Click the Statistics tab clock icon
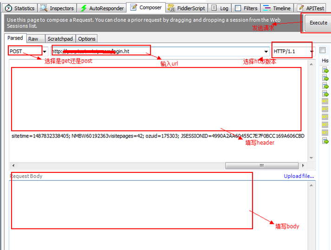This screenshot has height=250, width=331. click(x=8, y=8)
